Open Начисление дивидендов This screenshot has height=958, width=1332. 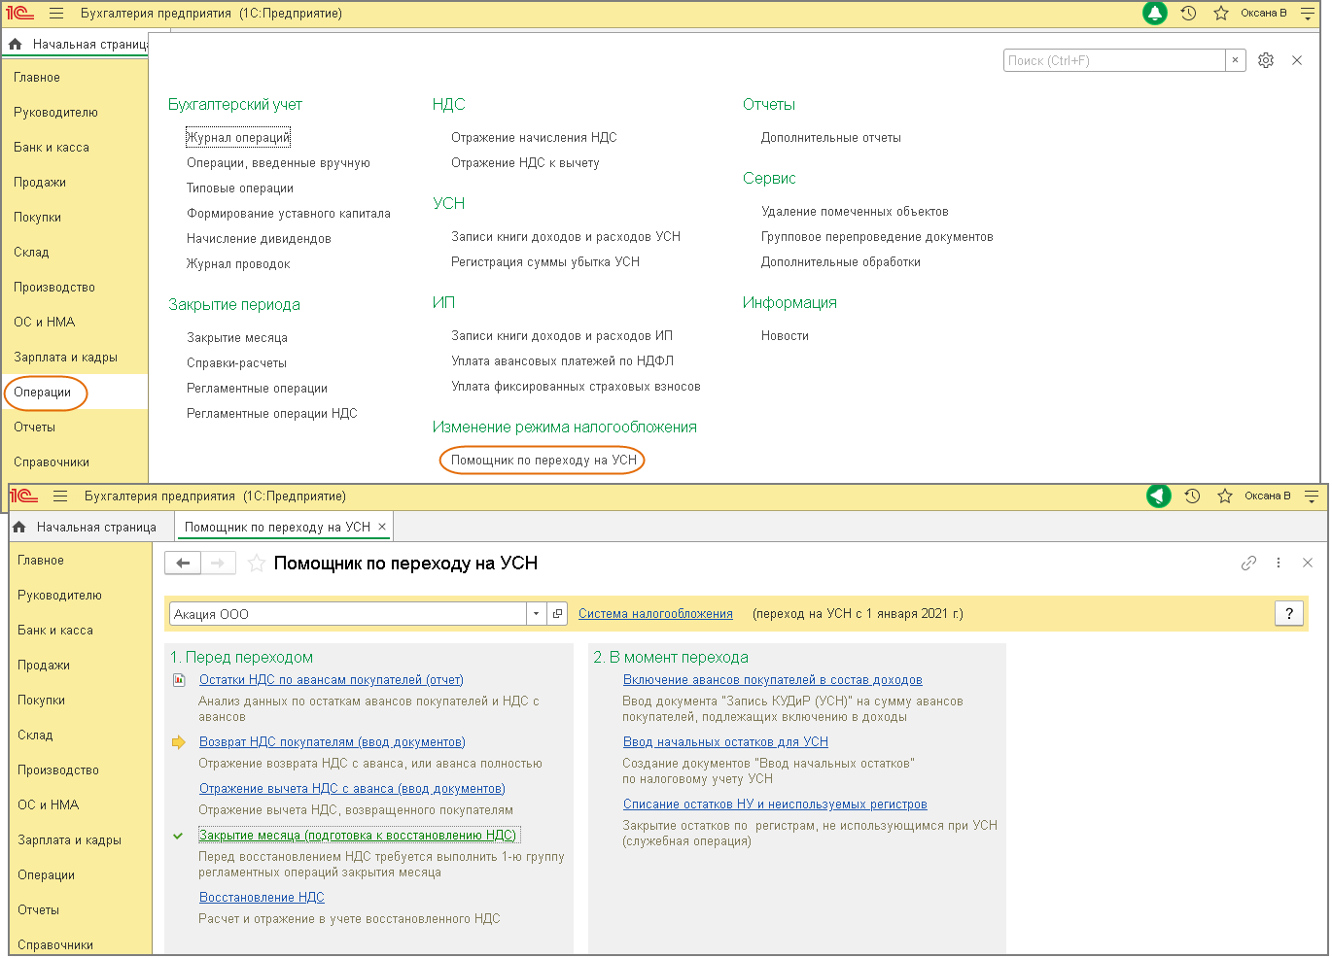coord(259,239)
